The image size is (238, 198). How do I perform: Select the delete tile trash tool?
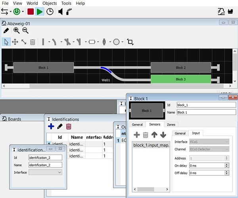[x=33, y=42]
